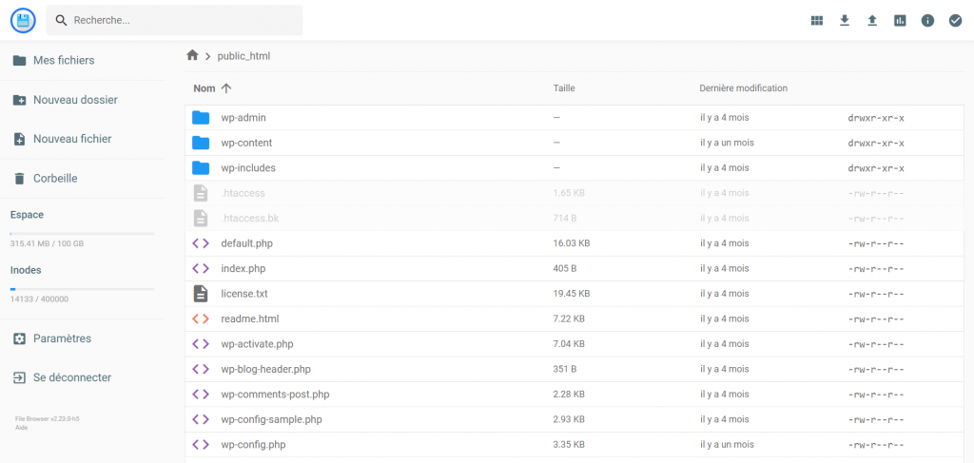Open Mes fichiers in the sidebar
Screen dimensions: 974x463
click(63, 60)
